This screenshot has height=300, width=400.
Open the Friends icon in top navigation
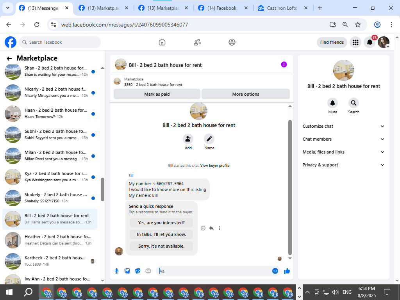(x=197, y=42)
